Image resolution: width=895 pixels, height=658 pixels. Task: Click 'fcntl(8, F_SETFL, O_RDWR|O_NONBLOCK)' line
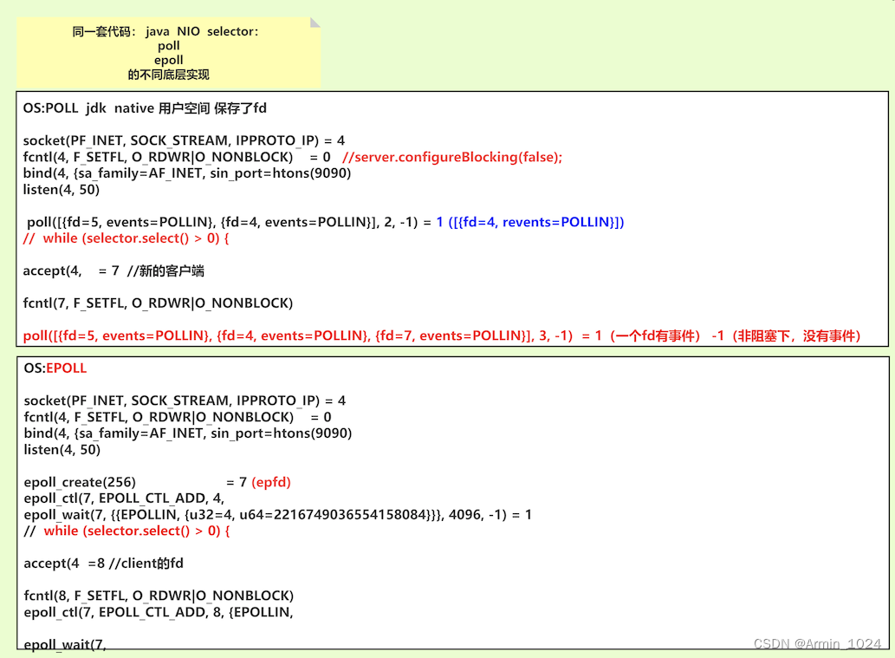pos(159,596)
